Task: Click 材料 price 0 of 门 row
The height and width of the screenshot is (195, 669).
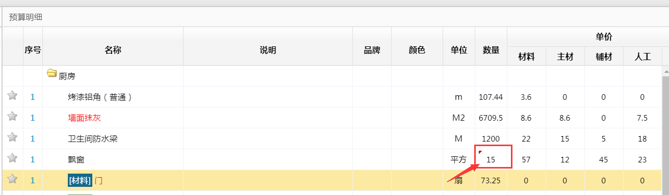Action: pos(526,180)
